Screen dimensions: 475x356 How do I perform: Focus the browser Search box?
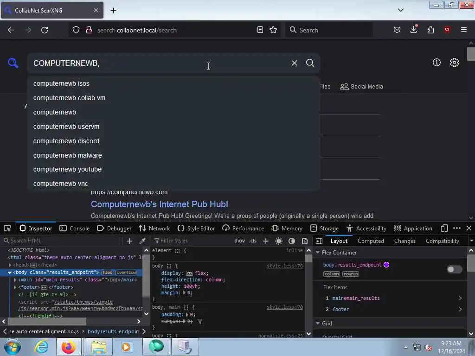[329, 30]
